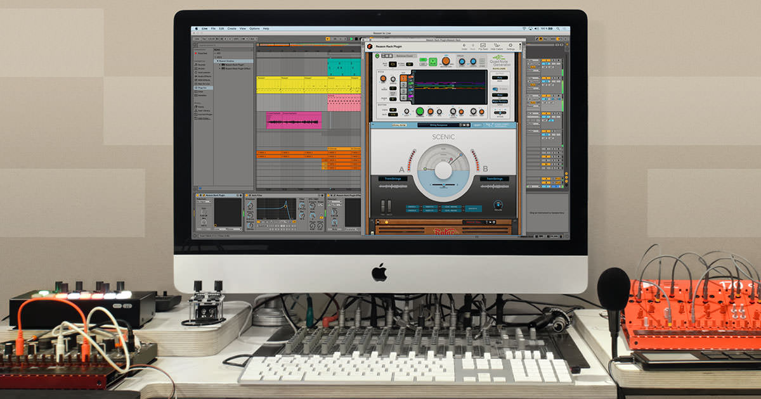
Task: Click the central white dial on Scenic
Action: coord(443,170)
